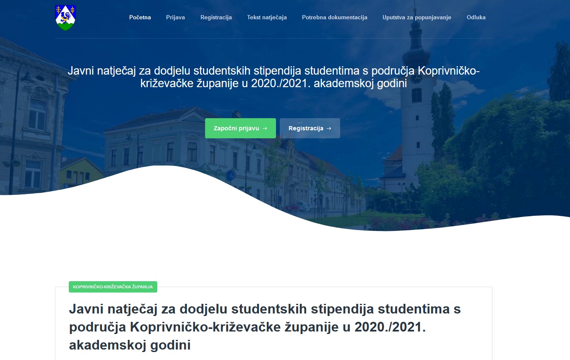The width and height of the screenshot is (570, 360).
Task: Open the Potrebna dokumentacija menu item
Action: [x=334, y=17]
